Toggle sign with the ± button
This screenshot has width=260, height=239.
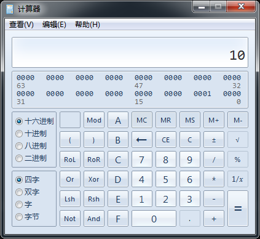click(214, 140)
